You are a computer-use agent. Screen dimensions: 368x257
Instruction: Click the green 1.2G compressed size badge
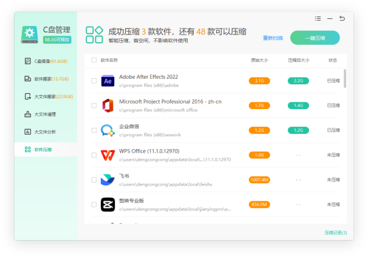click(298, 130)
